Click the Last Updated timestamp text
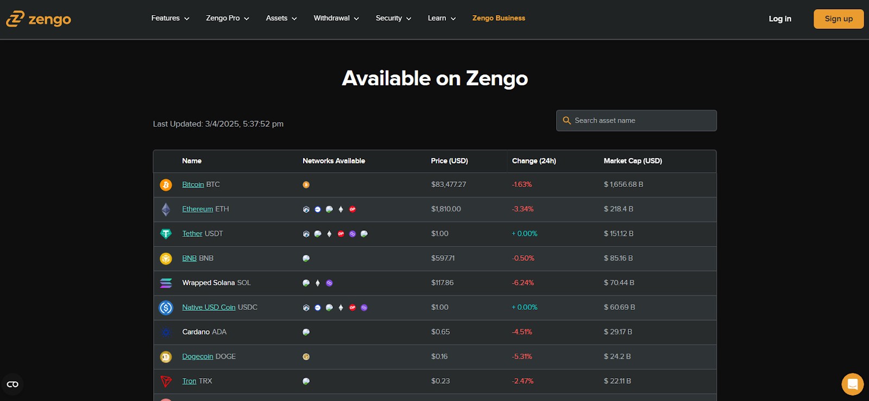 [x=218, y=124]
